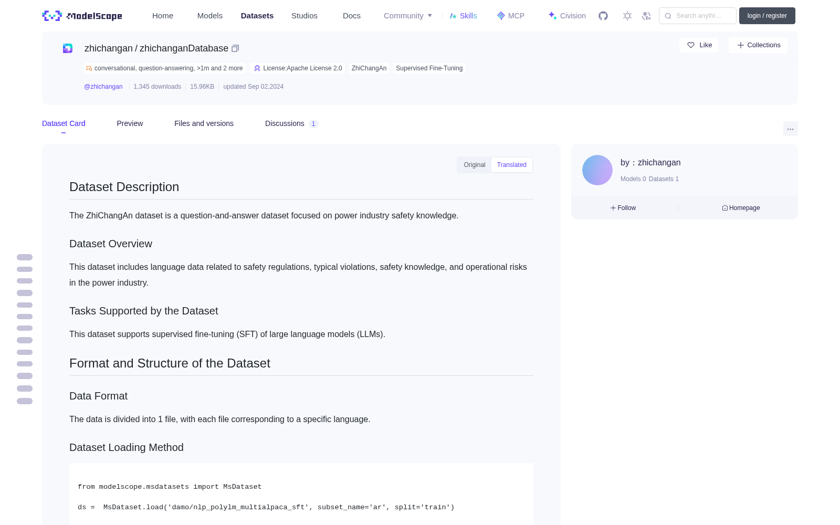Click the language switch icon
840x525 pixels.
pos(647,16)
